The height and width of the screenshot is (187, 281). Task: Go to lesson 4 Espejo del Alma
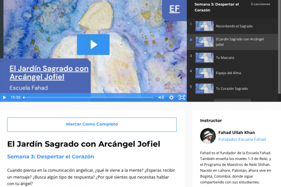click(228, 73)
